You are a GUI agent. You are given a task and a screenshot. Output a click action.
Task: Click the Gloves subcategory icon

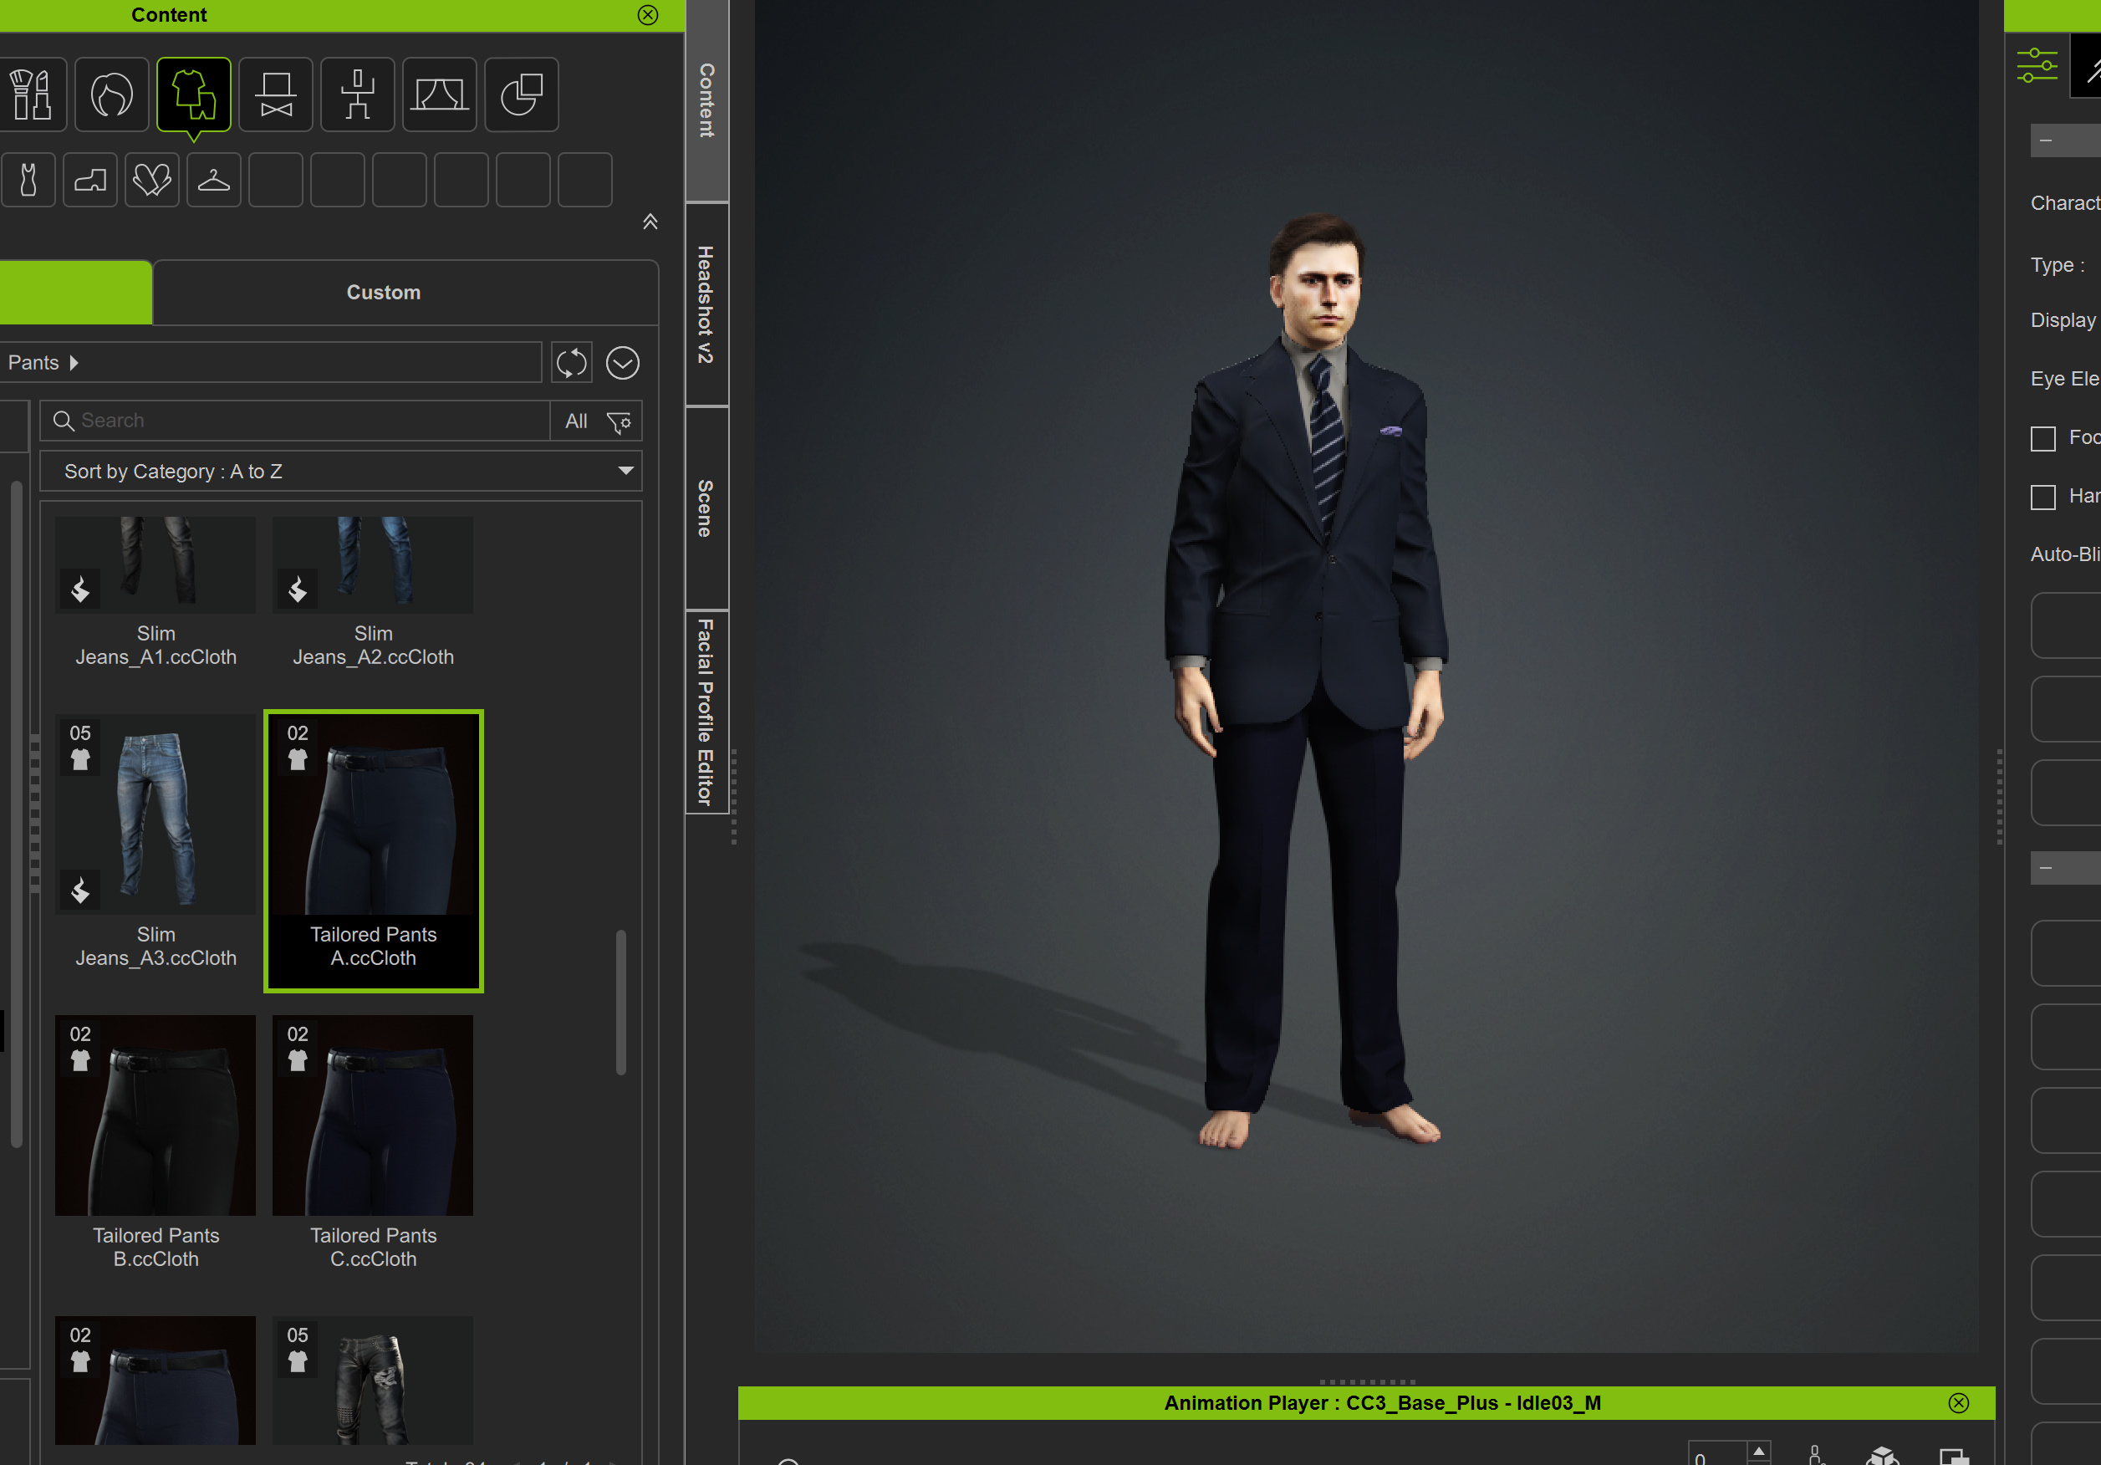pyautogui.click(x=151, y=179)
